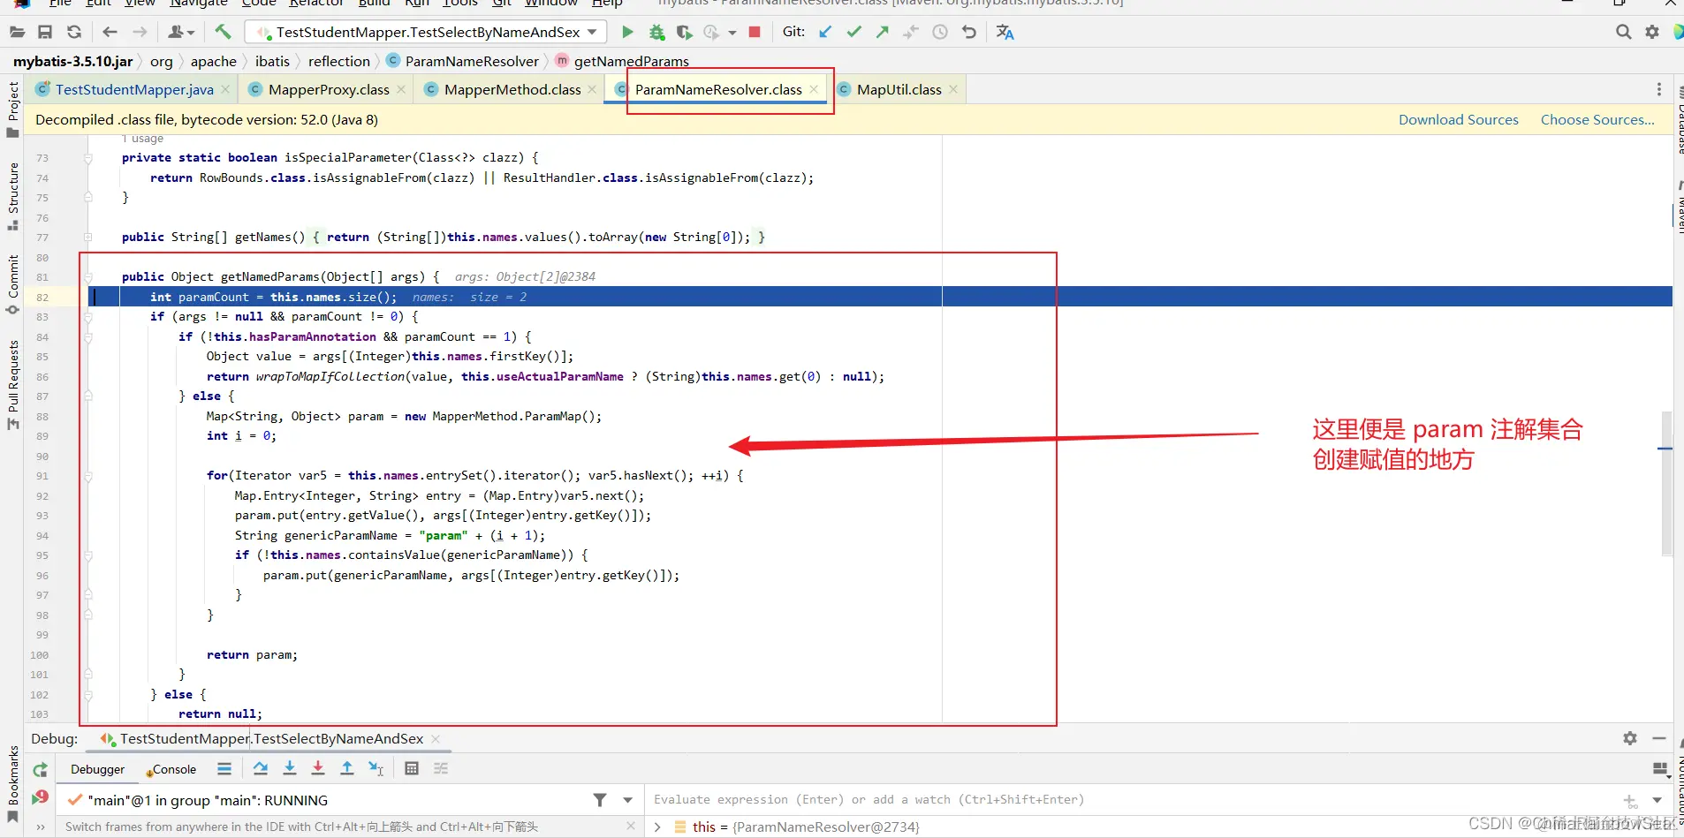Screen dimensions: 1684x838
Task: Switch to the MapUtil.class tab
Action: click(x=898, y=89)
